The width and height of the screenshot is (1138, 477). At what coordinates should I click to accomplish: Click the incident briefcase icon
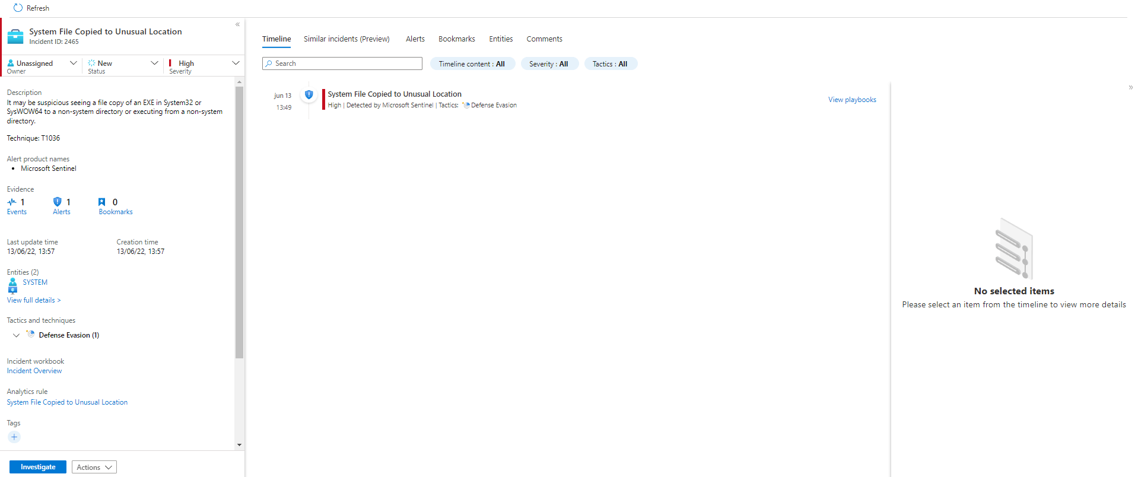coord(15,37)
